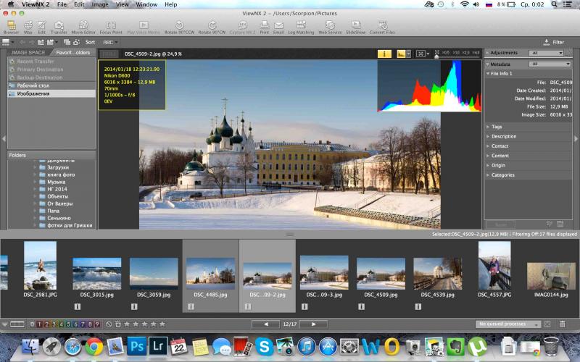The width and height of the screenshot is (580, 362).
Task: Click the Sort button
Action: point(90,42)
